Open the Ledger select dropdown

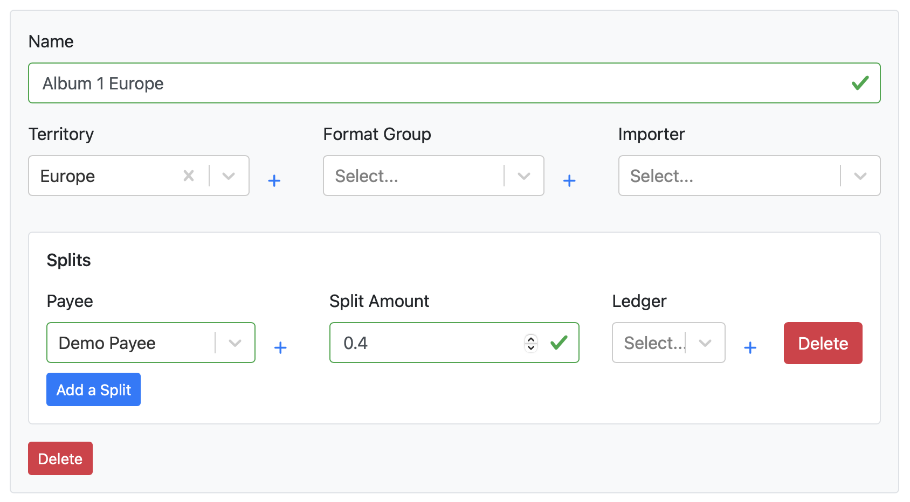[x=705, y=343]
